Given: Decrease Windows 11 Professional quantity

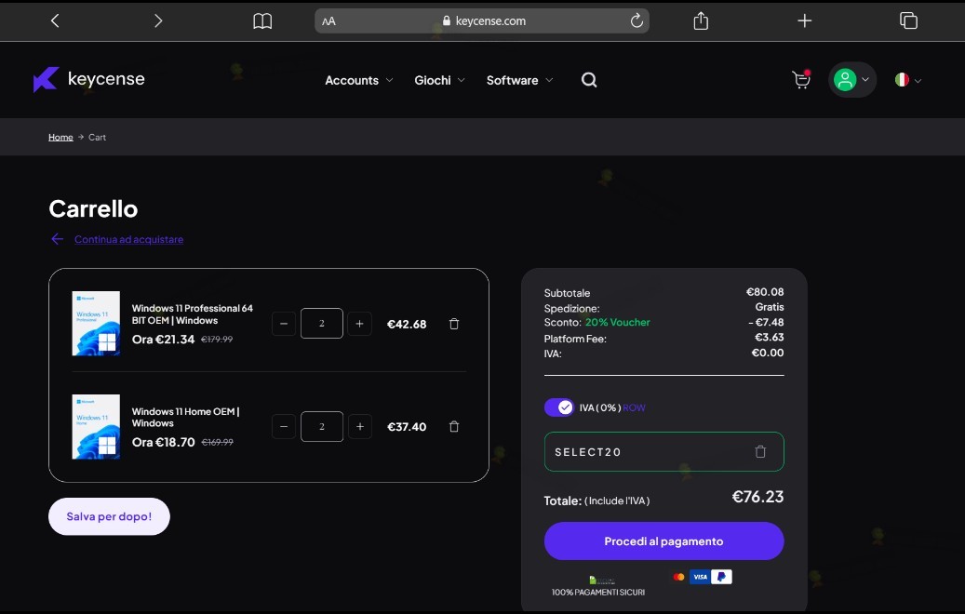Looking at the screenshot, I should 284,324.
